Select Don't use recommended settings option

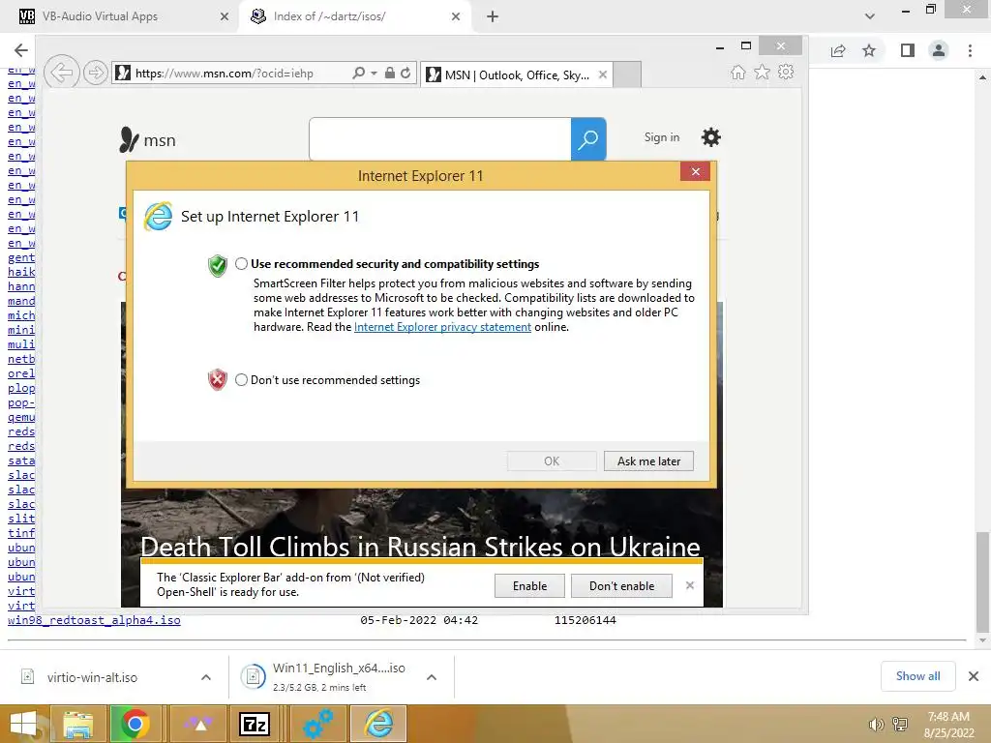[x=241, y=379]
